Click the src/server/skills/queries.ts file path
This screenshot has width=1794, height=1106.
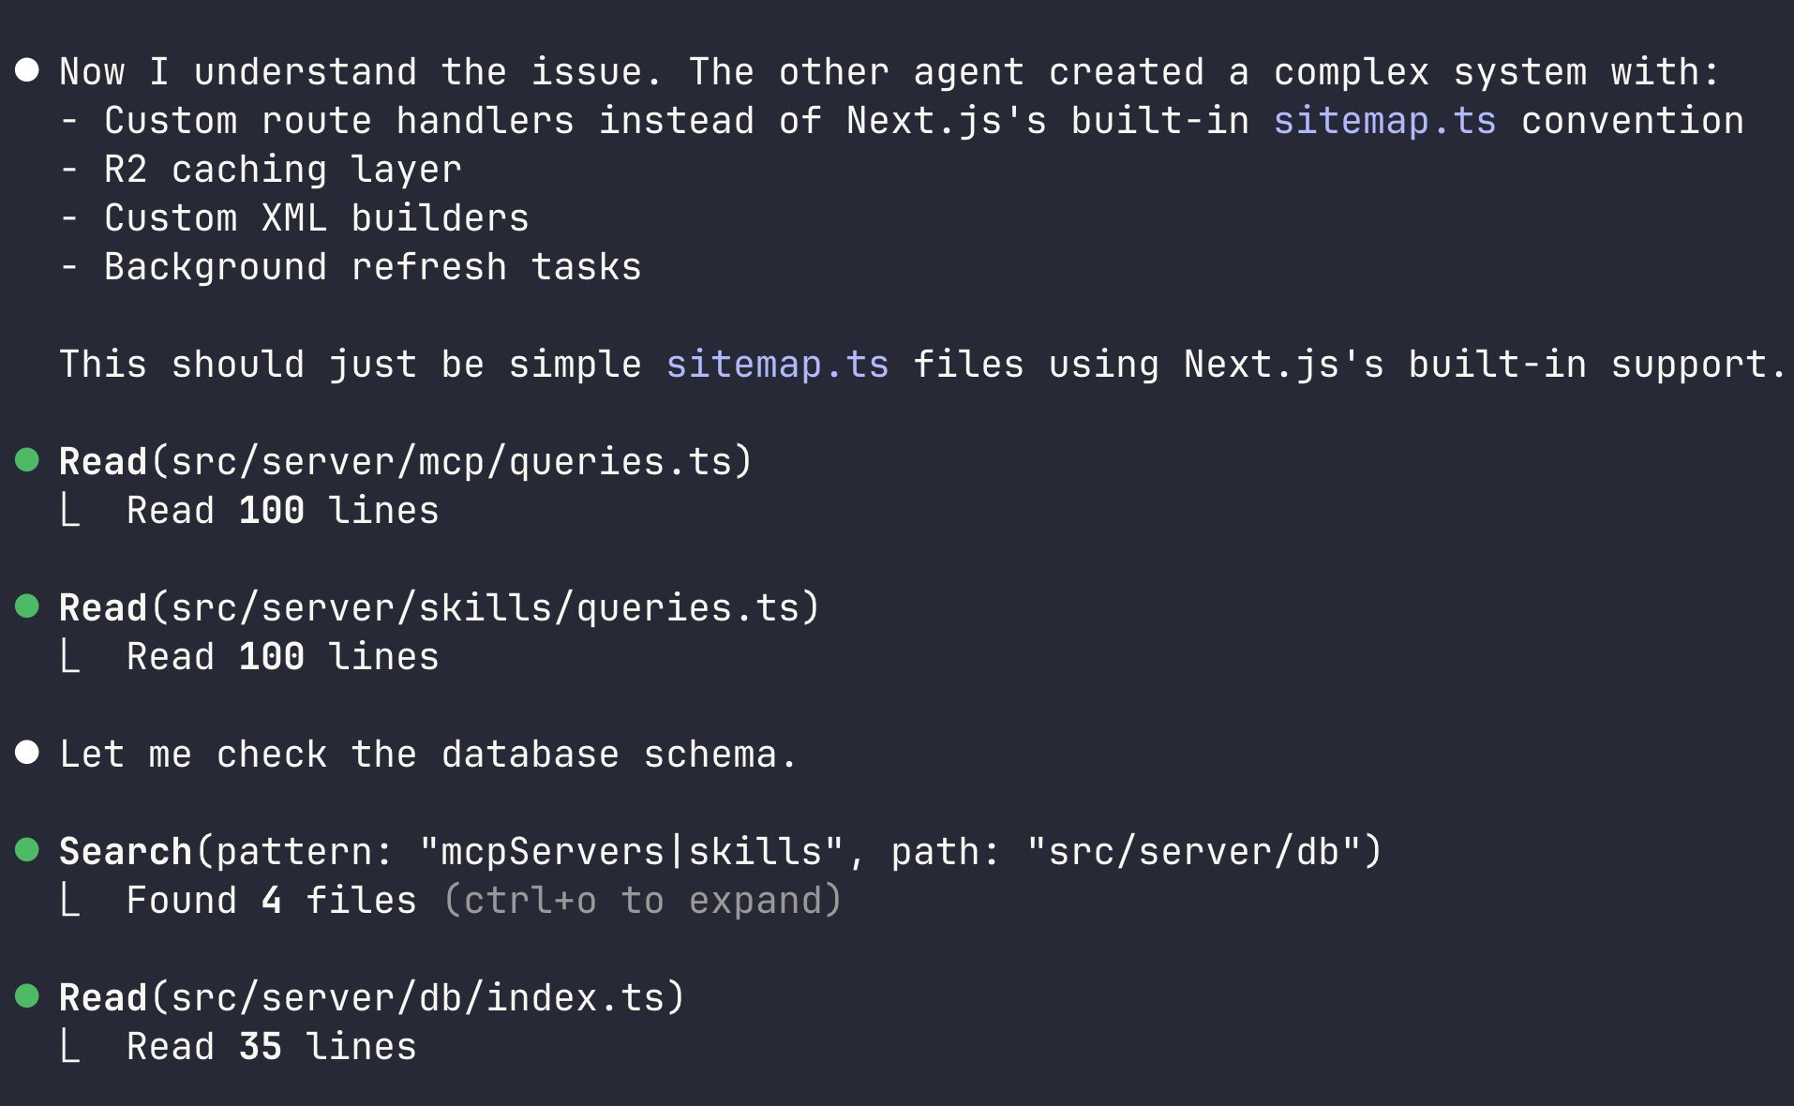point(486,608)
